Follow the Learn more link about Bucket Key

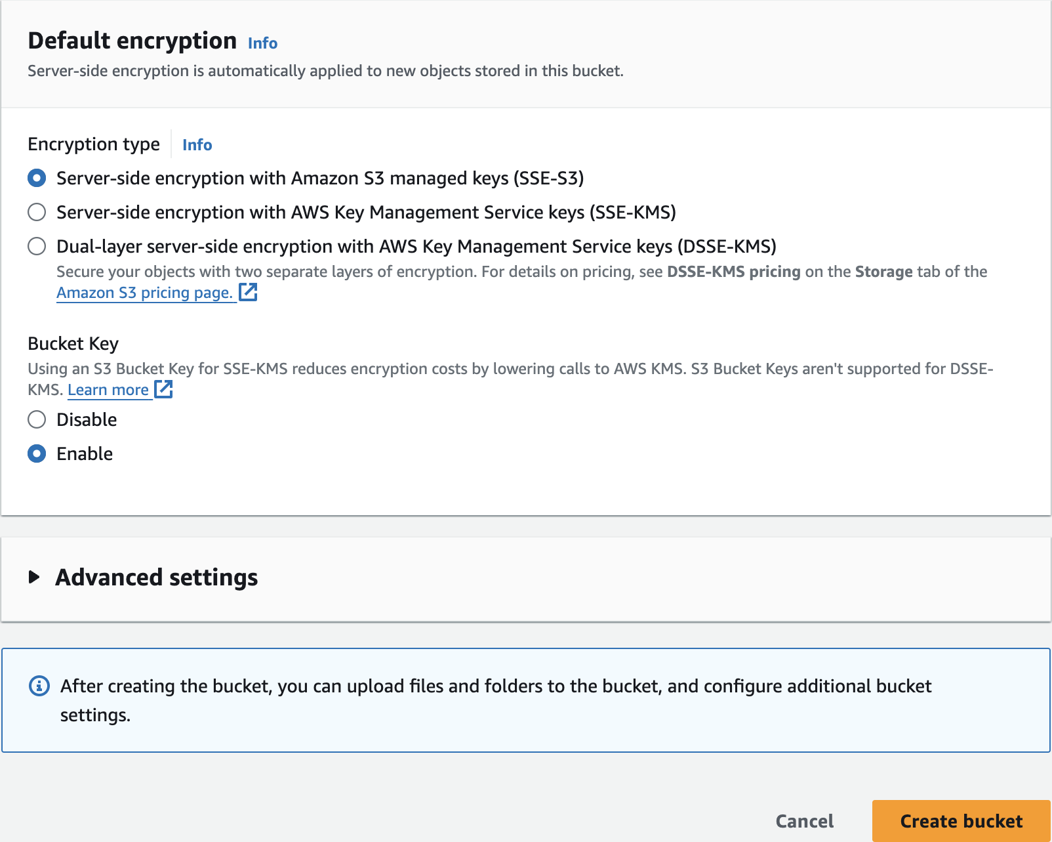click(108, 390)
